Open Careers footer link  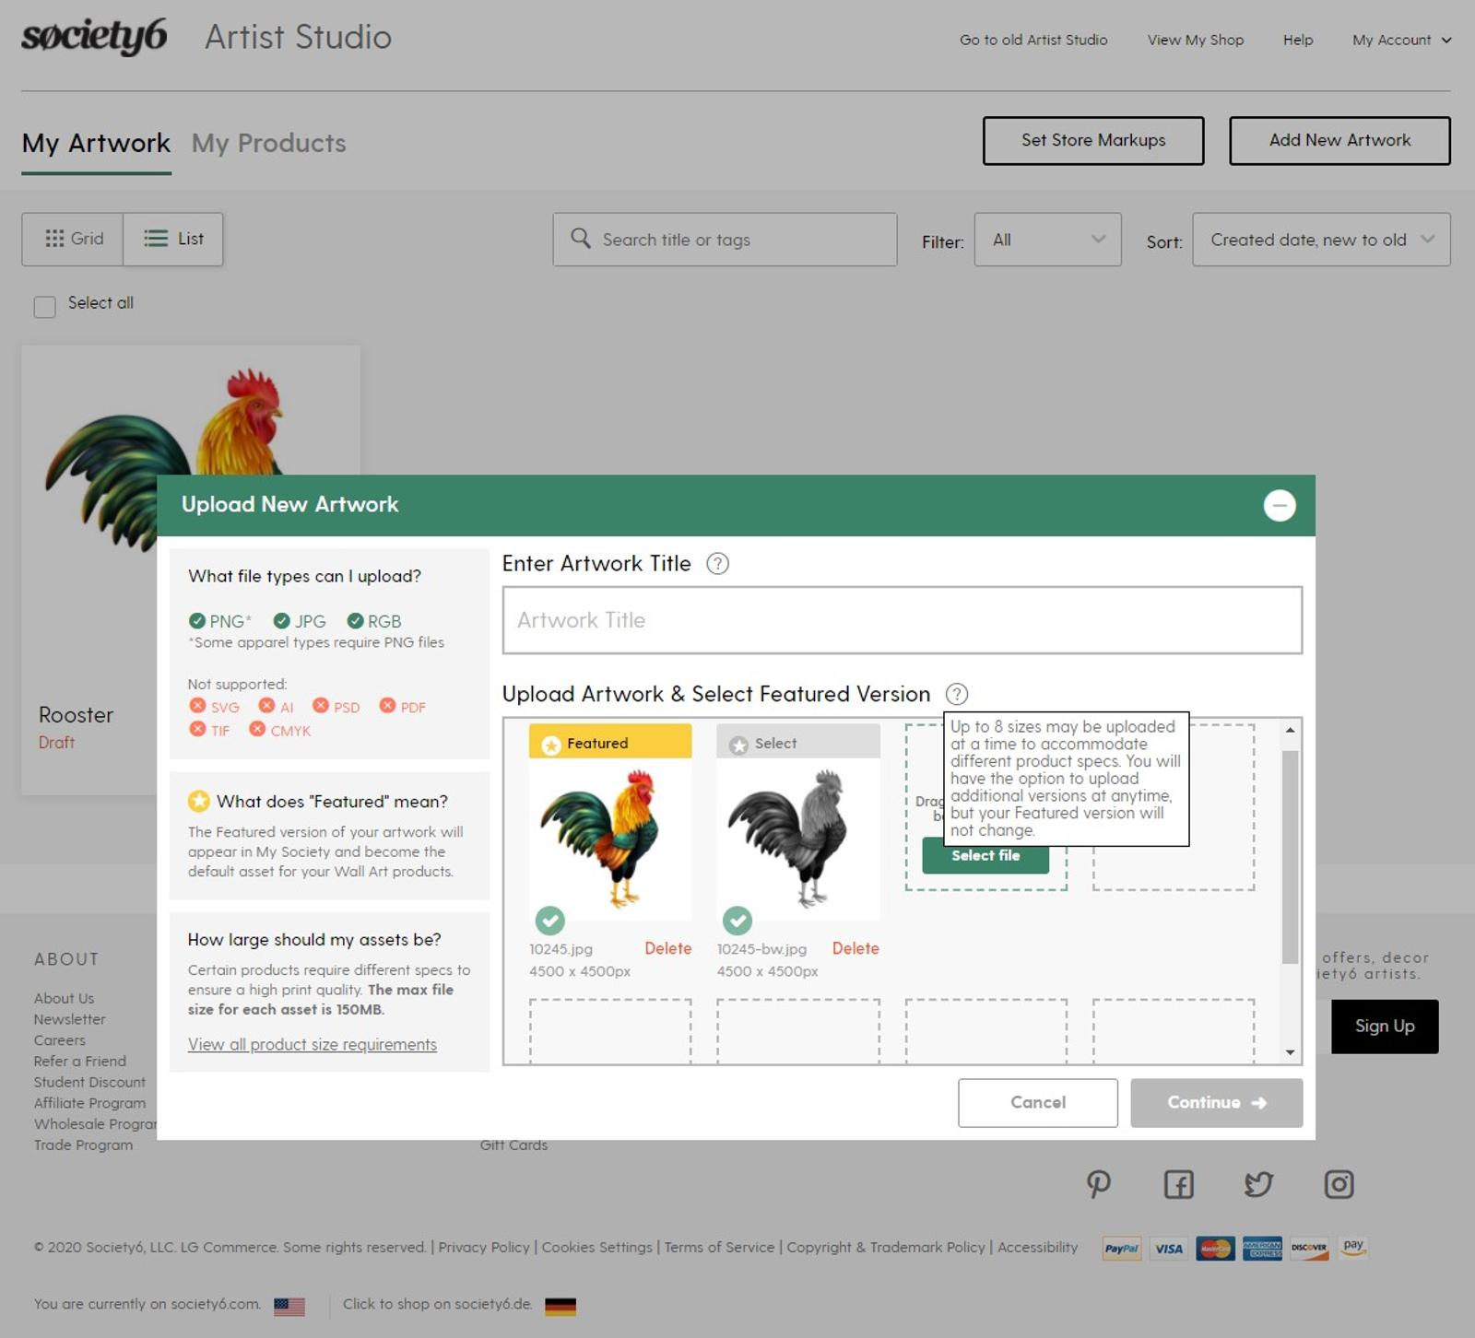pyautogui.click(x=59, y=1040)
